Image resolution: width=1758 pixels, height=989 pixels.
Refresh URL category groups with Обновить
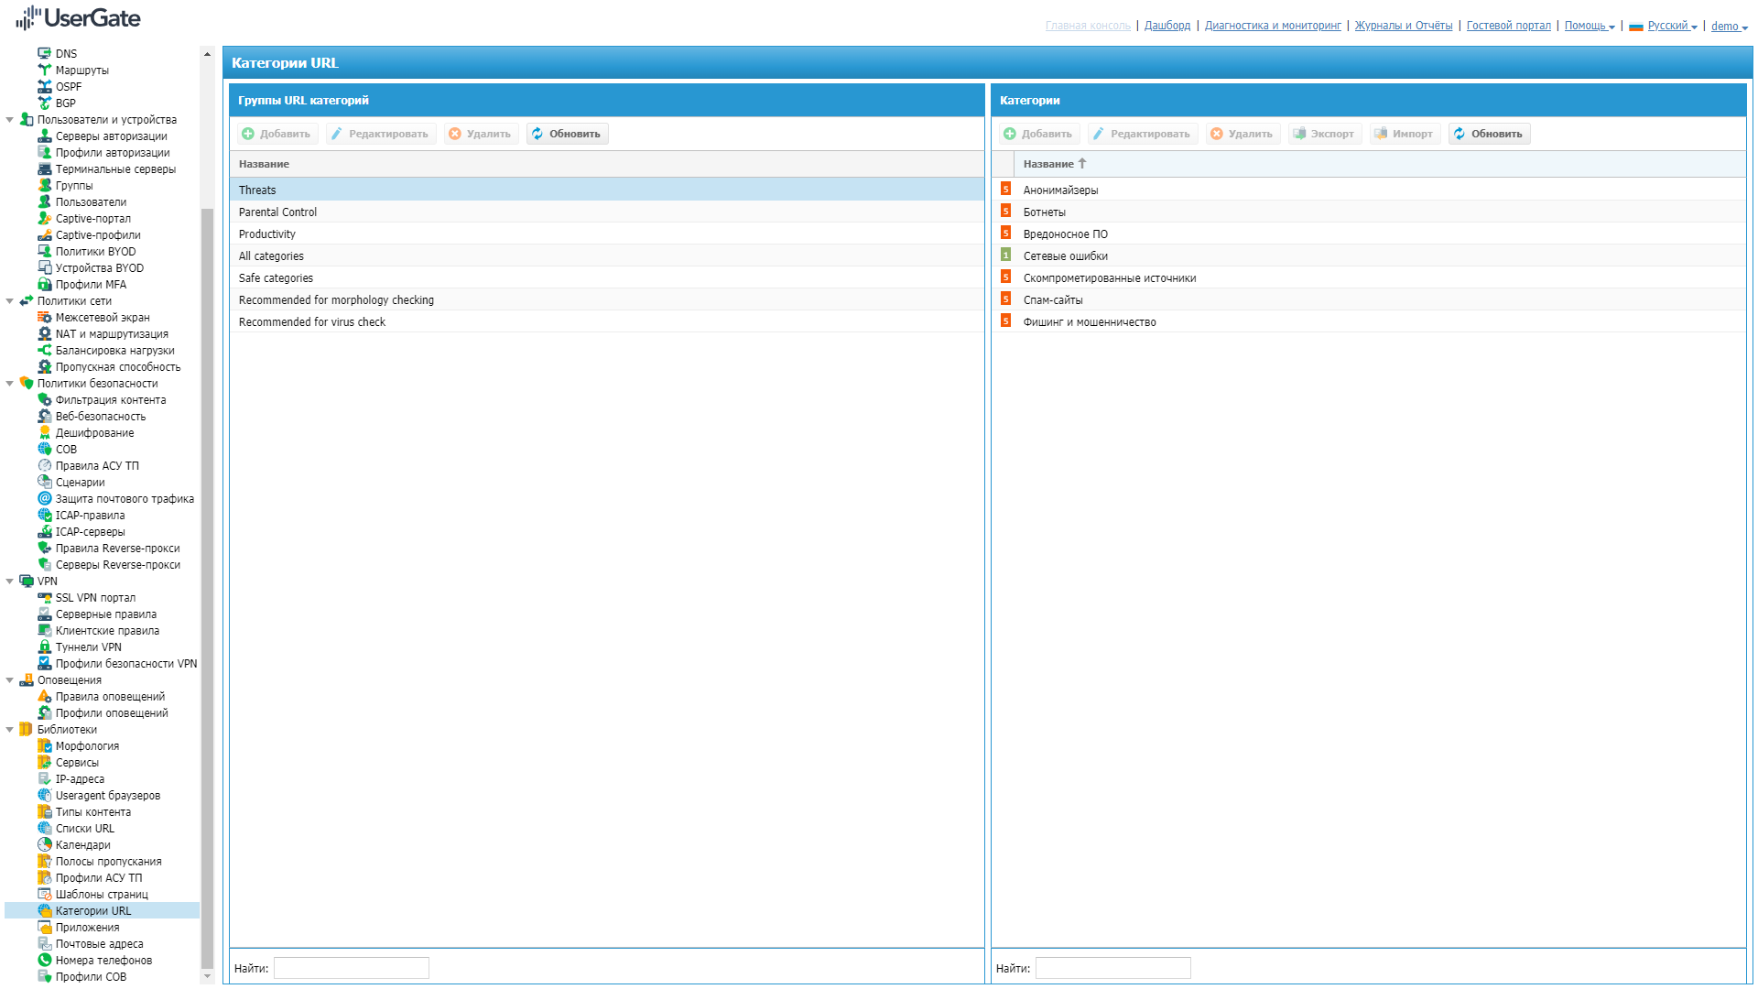(567, 134)
